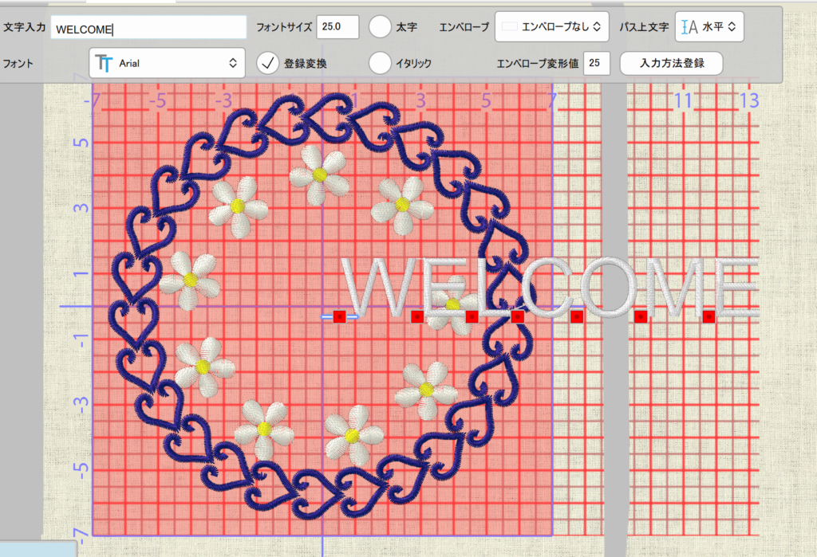The height and width of the screenshot is (557, 817).
Task: Select the red handle at the last E
Action: point(709,316)
